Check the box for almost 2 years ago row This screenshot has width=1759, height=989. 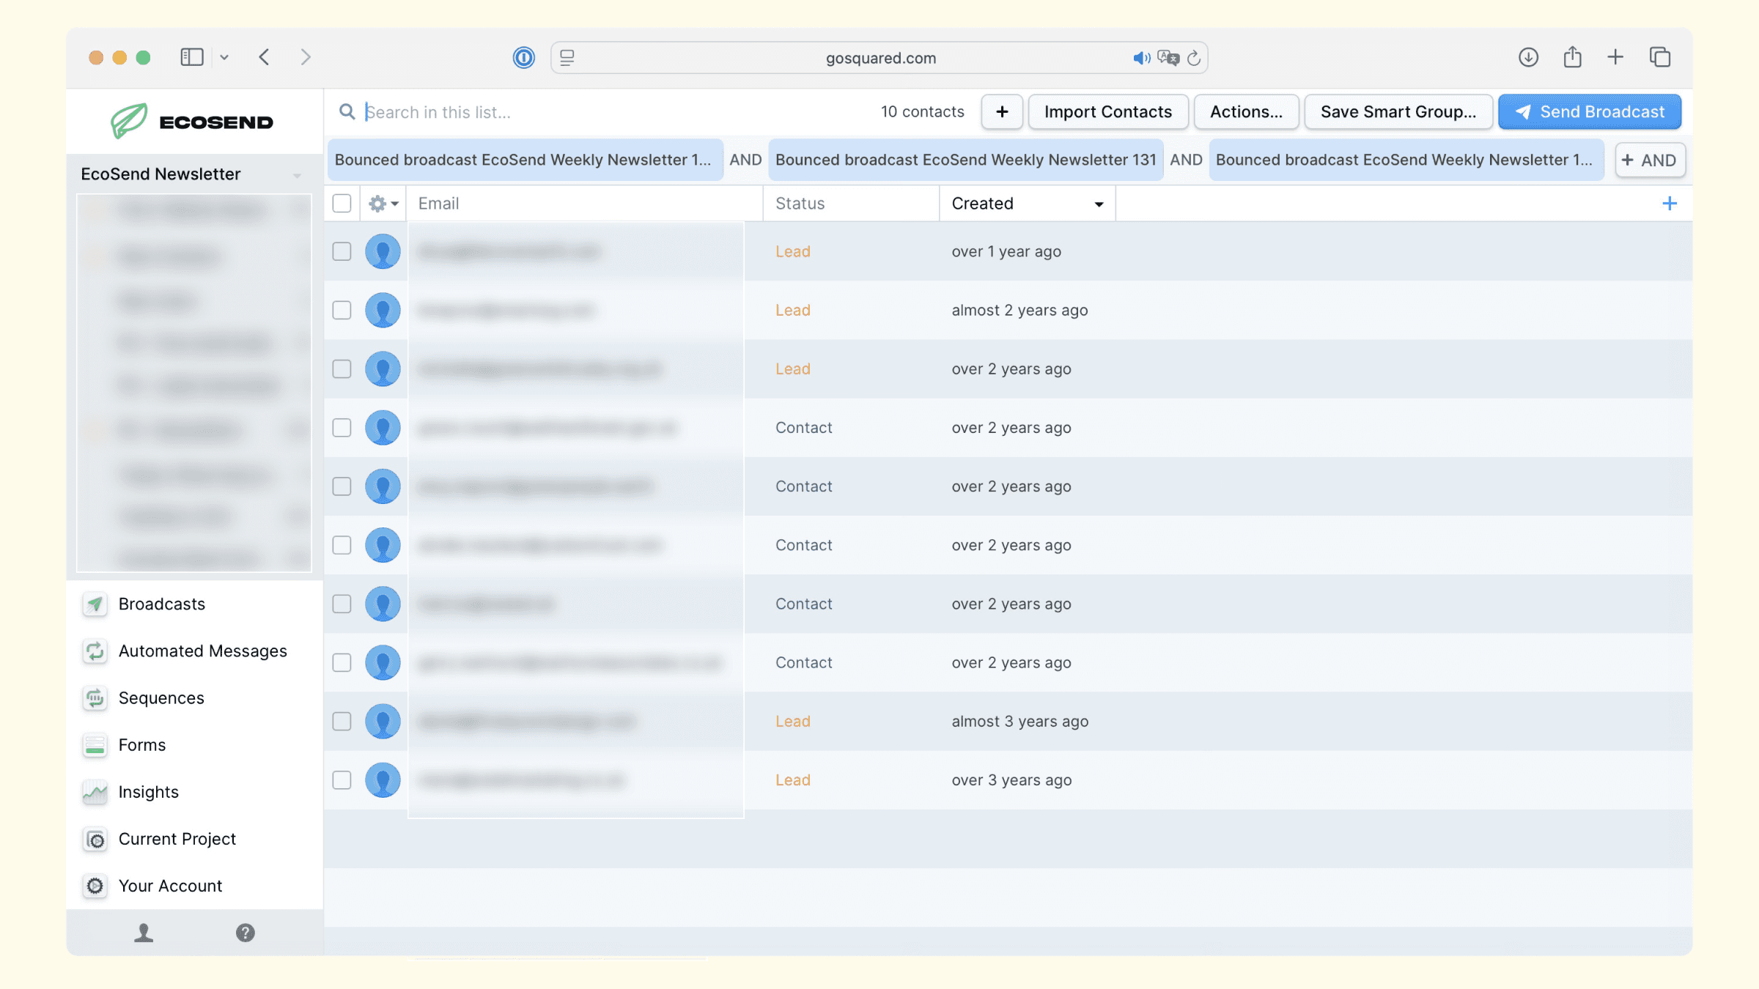point(342,310)
